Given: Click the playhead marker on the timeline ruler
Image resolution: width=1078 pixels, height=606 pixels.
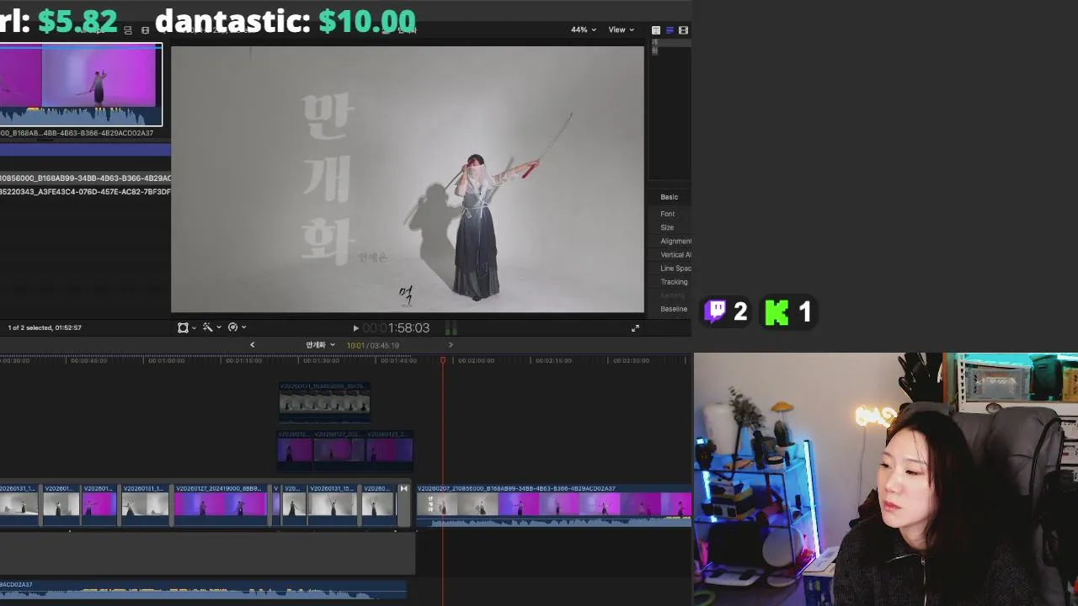Looking at the screenshot, I should pos(443,360).
